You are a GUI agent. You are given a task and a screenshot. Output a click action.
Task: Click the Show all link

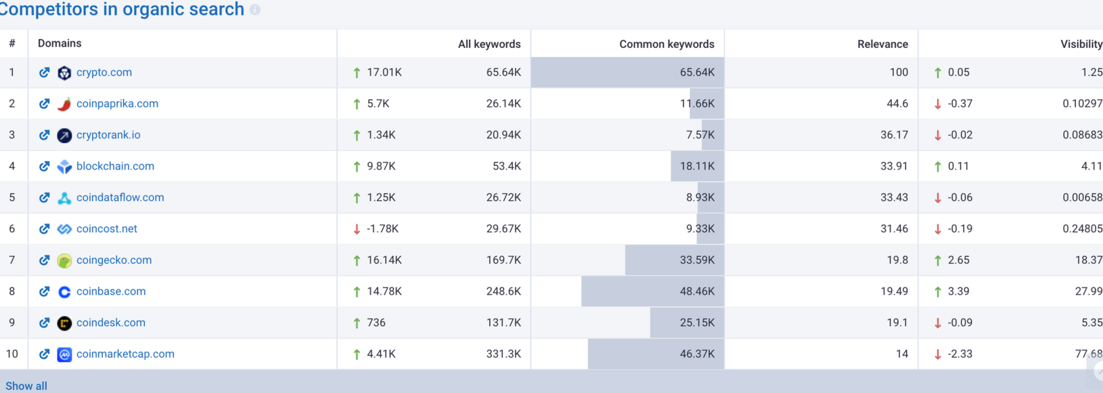pyautogui.click(x=26, y=386)
